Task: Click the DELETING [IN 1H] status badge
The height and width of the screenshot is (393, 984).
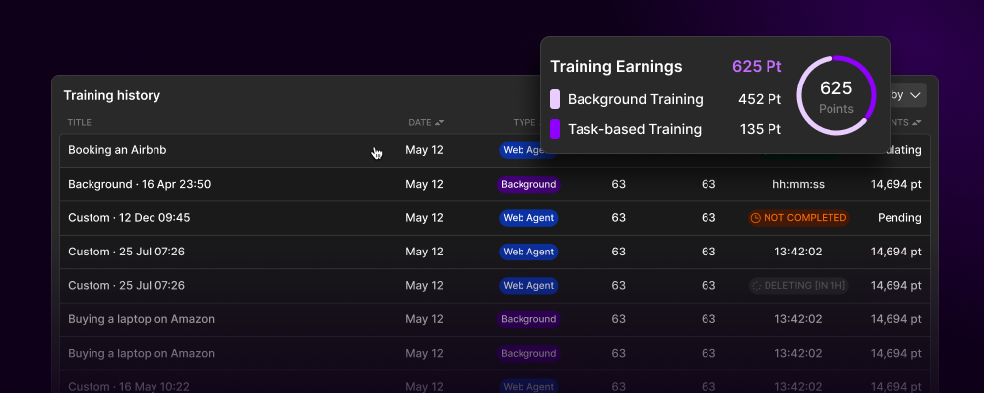Action: click(x=799, y=286)
